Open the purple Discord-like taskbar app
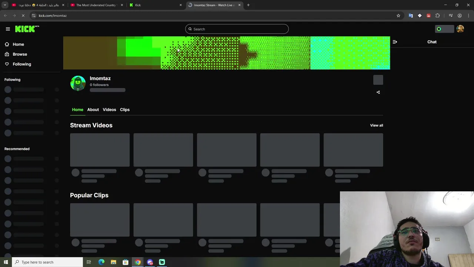 pos(150,262)
